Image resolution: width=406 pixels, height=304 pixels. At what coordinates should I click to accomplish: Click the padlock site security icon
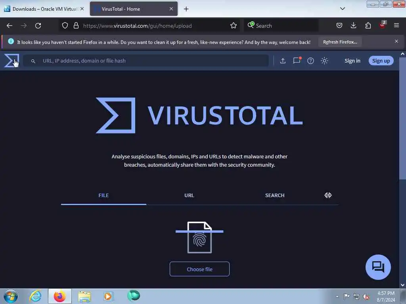76,26
